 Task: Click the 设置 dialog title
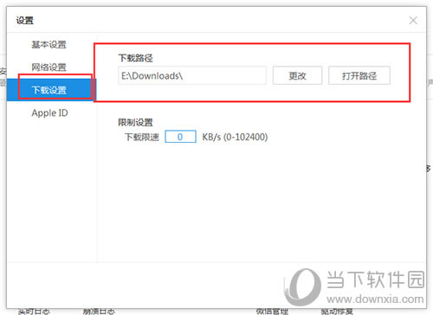(25, 21)
